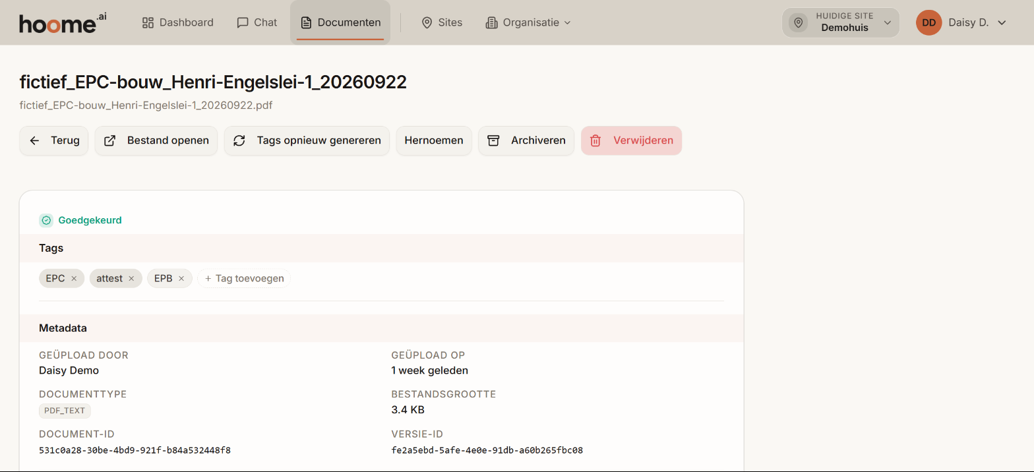Image resolution: width=1034 pixels, height=472 pixels.
Task: Remove the EPC tag
Action: tap(74, 279)
